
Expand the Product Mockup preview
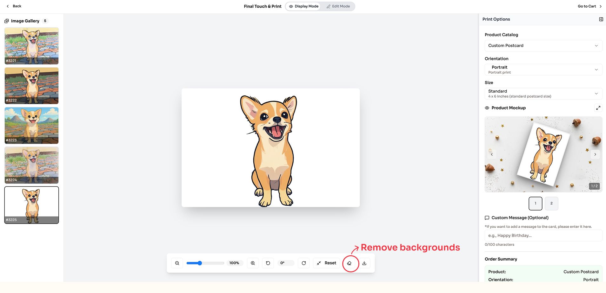[x=598, y=108]
